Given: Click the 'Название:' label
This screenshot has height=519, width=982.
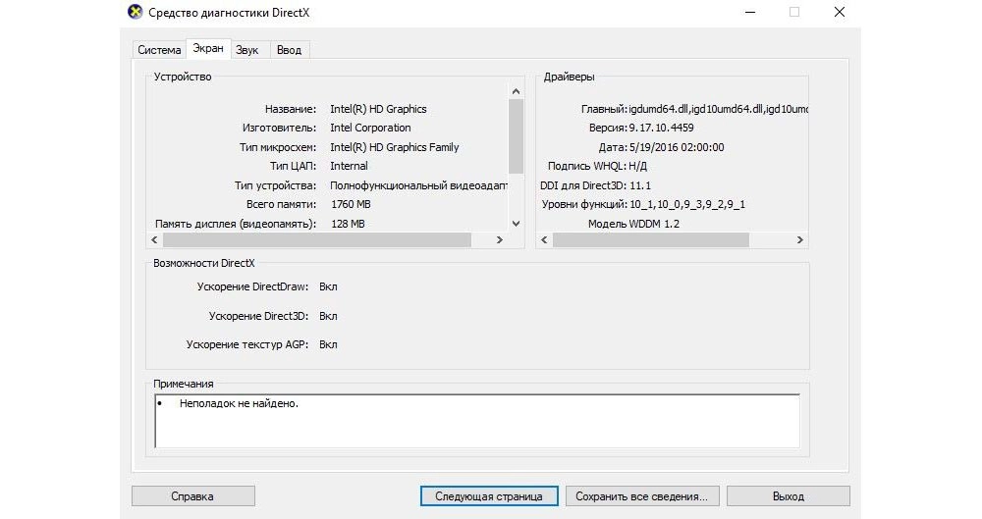Looking at the screenshot, I should point(291,109).
